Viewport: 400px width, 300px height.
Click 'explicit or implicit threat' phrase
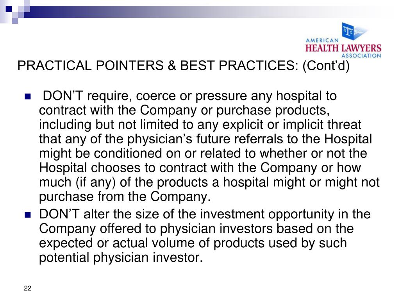point(292,125)
